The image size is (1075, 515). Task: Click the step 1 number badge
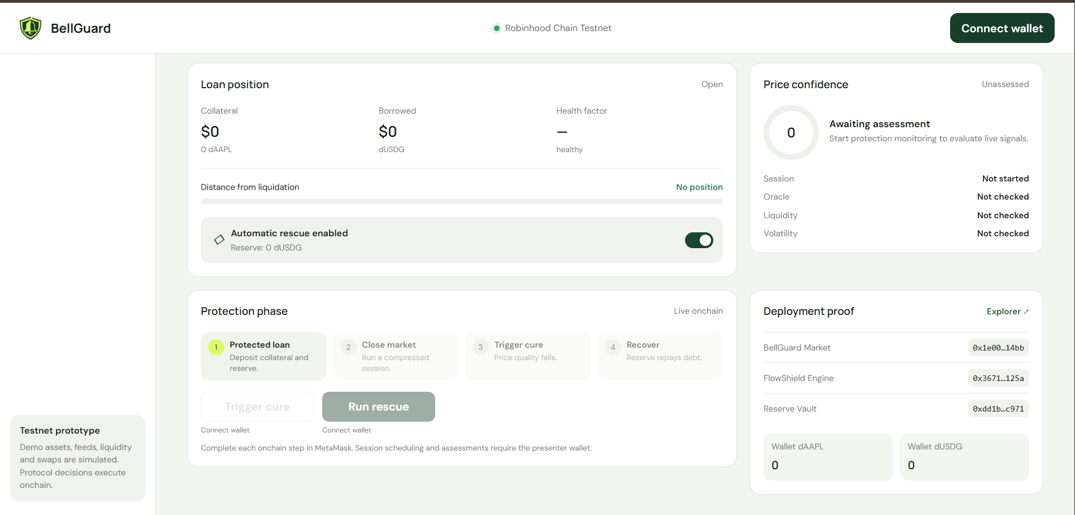216,347
